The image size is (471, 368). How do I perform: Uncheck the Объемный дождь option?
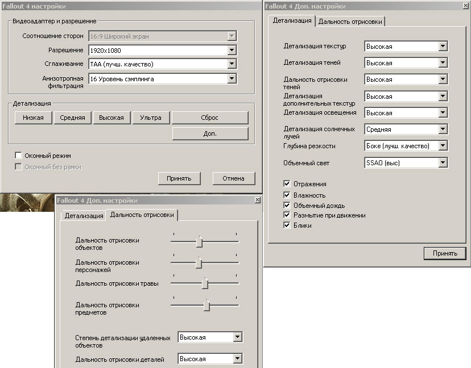point(287,205)
